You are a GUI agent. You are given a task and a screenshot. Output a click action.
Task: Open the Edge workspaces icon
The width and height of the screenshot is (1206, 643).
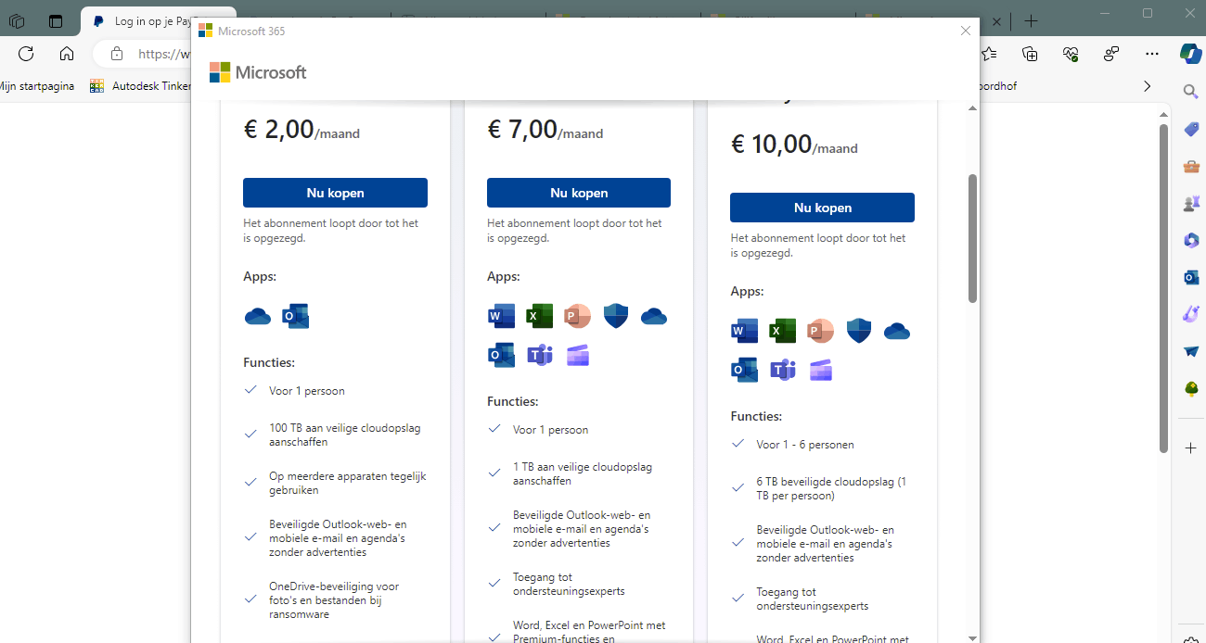[x=17, y=20]
